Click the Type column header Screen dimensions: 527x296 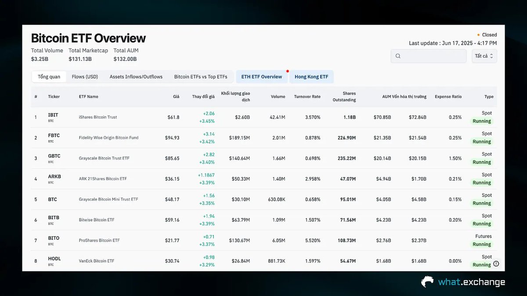tap(489, 96)
